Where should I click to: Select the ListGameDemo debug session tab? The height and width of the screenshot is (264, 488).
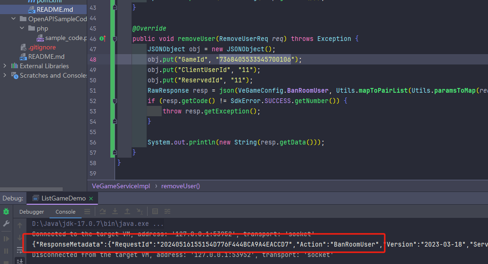(63, 198)
